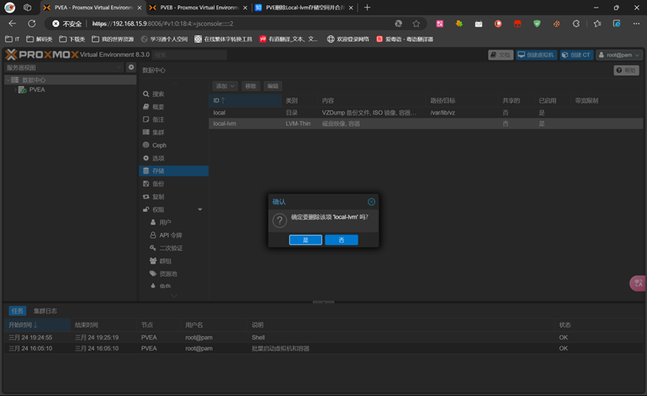647x396 pixels.
Task: Open the 资源池 pools entry
Action: click(174, 274)
